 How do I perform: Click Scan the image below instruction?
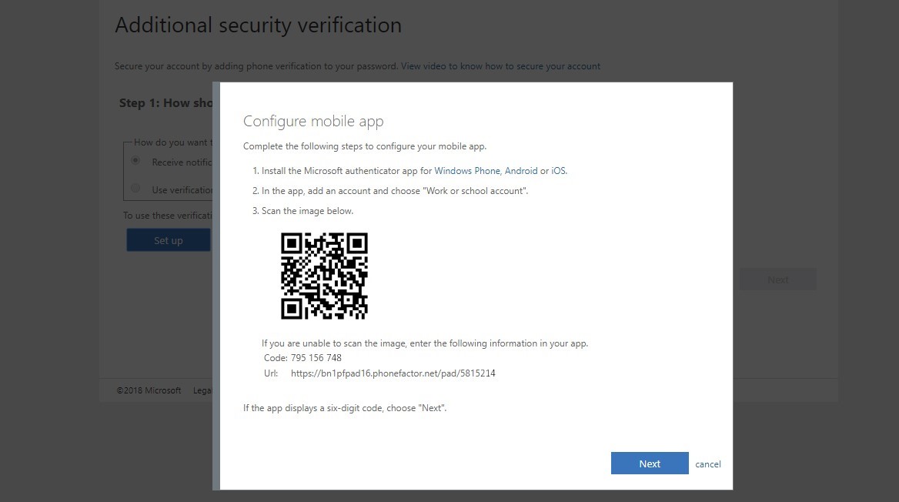[x=303, y=210]
